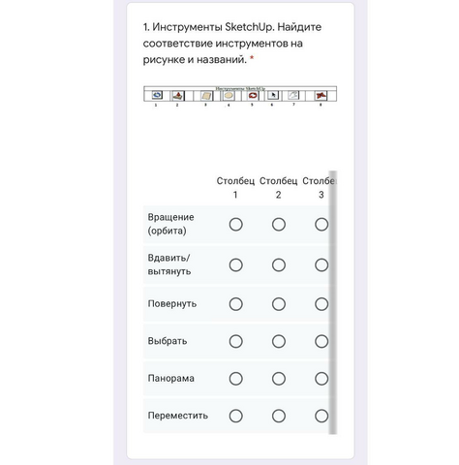Image resolution: width=459 pixels, height=465 pixels.
Task: Click the SketchUp tools reference image
Action: click(240, 96)
